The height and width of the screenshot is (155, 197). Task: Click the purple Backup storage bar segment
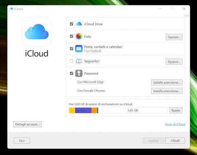point(83,110)
